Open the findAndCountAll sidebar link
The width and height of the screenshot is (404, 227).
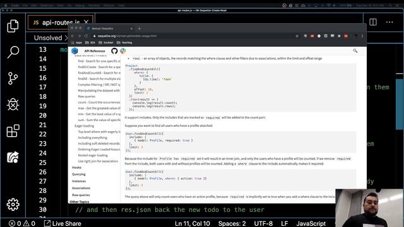click(x=99, y=73)
